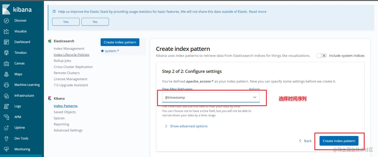378x157 pixels.
Task: Click Yes to share usage statistics
Action: click(66, 22)
